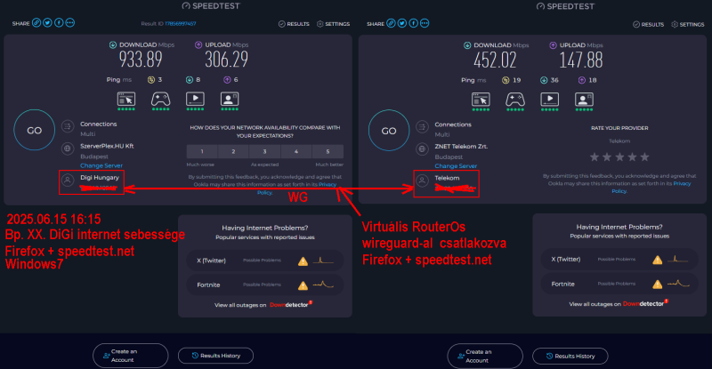Click Speedtest logo above left panel
Image resolution: width=712 pixels, height=369 pixels.
coord(211,6)
